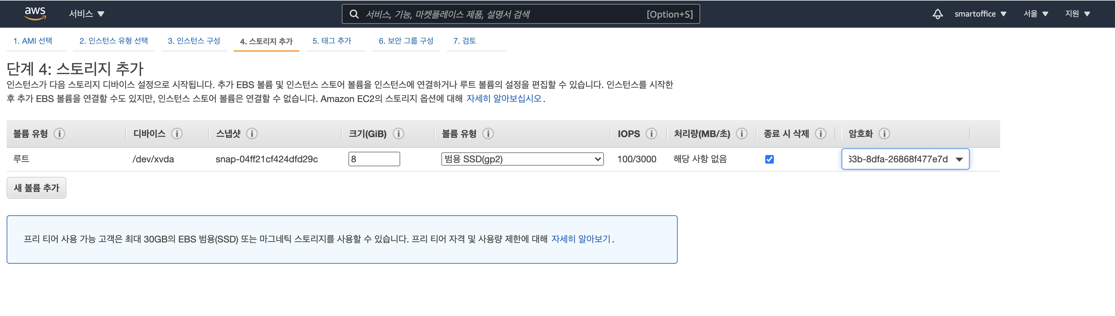This screenshot has width=1115, height=316.
Task: Switch to the 6. 보안 그룹 구성 tab
Action: coord(406,41)
